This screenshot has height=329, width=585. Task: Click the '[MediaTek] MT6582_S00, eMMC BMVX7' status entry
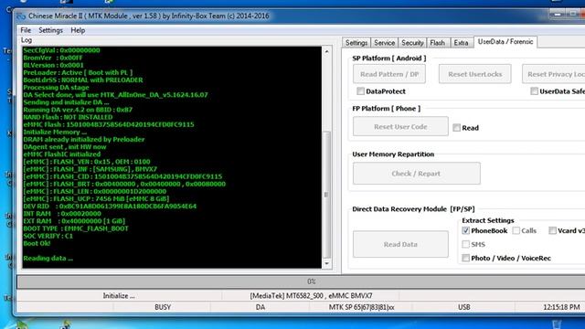point(311,295)
